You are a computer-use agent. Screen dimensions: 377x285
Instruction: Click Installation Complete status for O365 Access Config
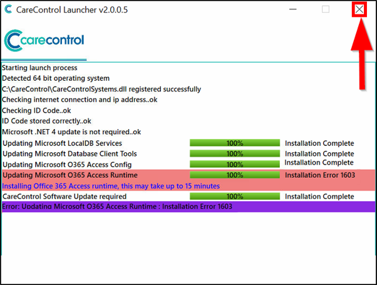tap(319, 163)
